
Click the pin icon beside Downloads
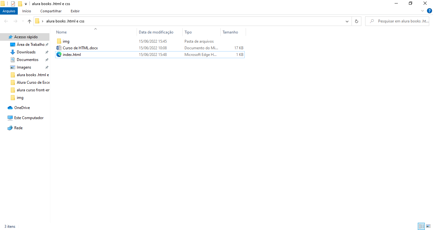[47, 52]
